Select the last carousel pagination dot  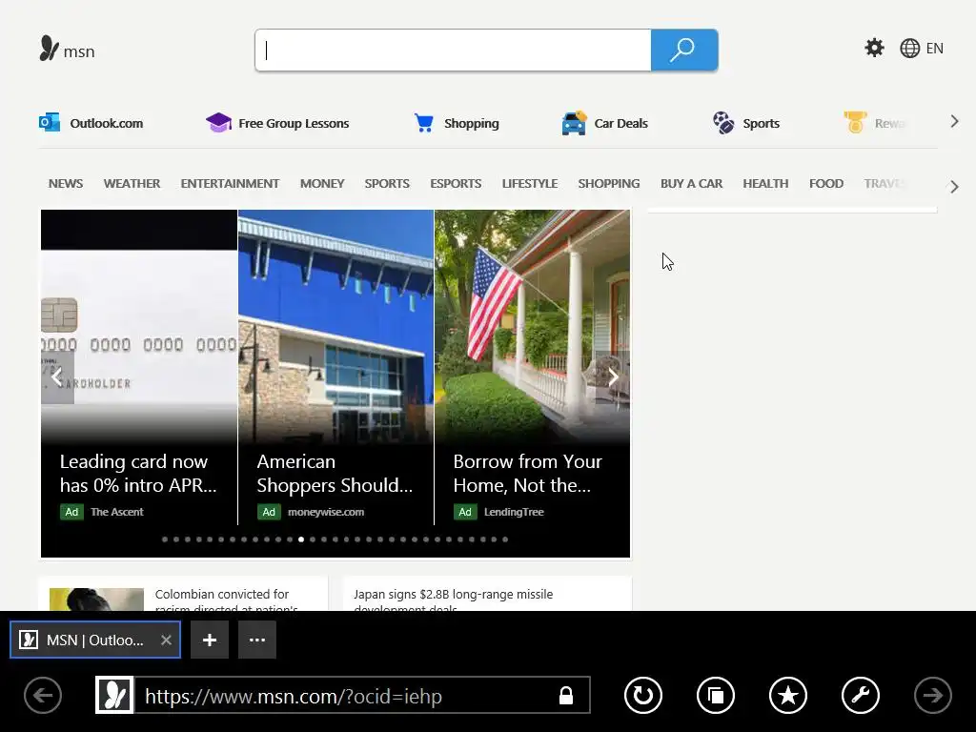point(505,539)
